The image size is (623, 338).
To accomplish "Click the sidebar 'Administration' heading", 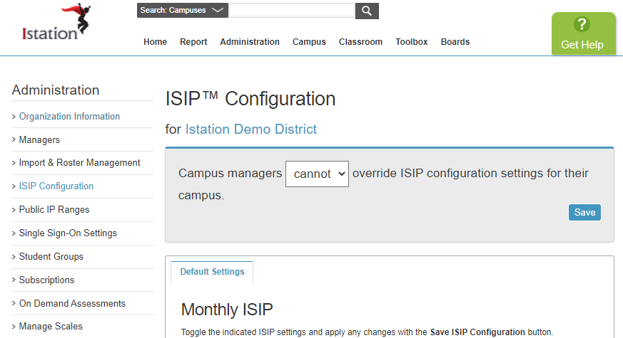I will click(x=56, y=90).
